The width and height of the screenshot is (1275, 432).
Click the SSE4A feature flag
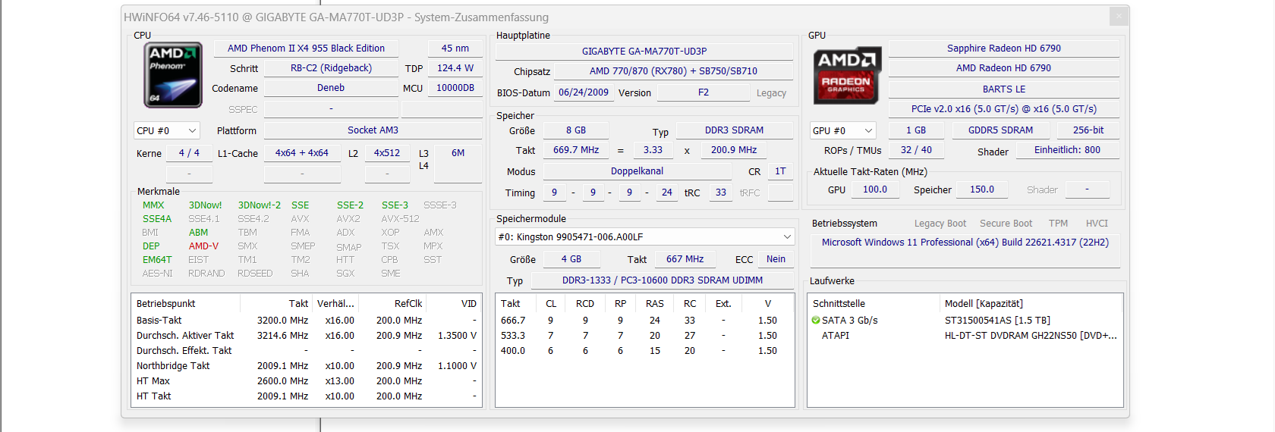tap(157, 219)
